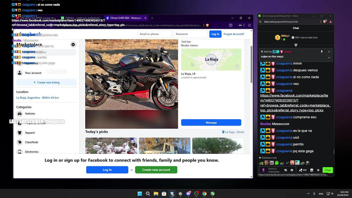This screenshot has width=352, height=198.
Task: Open the Facebook marketplace link in chat
Action: click(295, 103)
